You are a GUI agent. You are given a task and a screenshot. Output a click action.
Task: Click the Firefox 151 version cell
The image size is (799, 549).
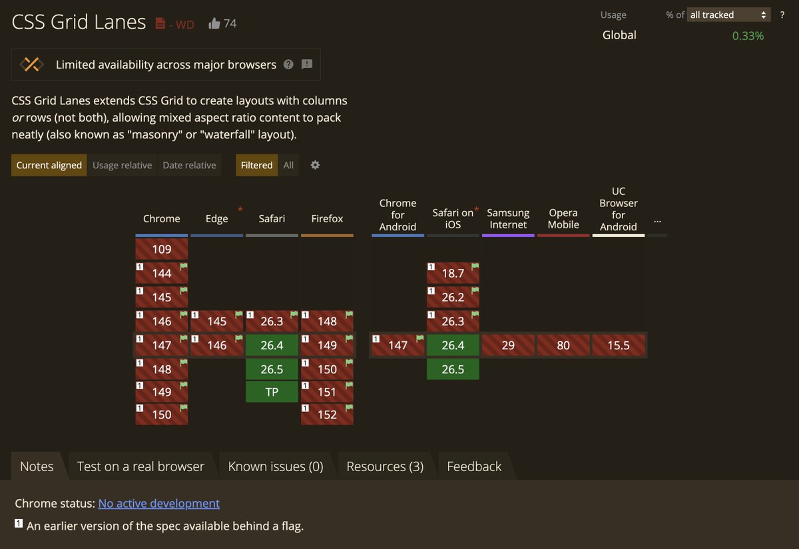tap(328, 392)
